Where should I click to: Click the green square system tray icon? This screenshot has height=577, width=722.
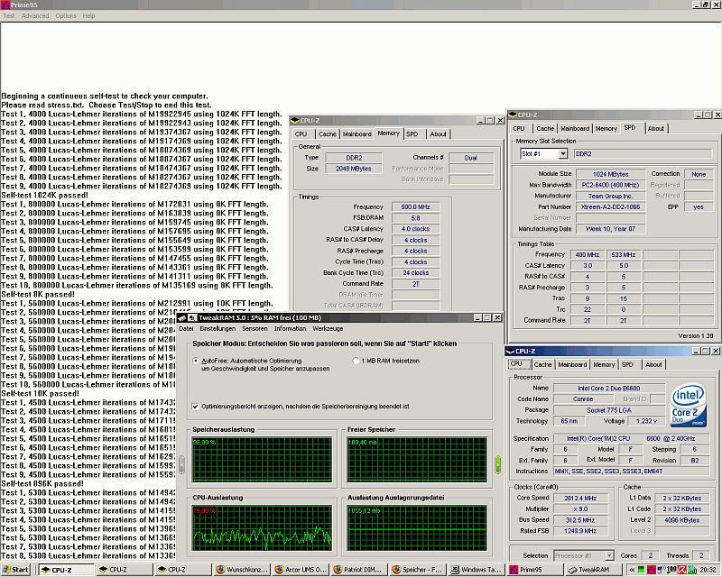(641, 570)
